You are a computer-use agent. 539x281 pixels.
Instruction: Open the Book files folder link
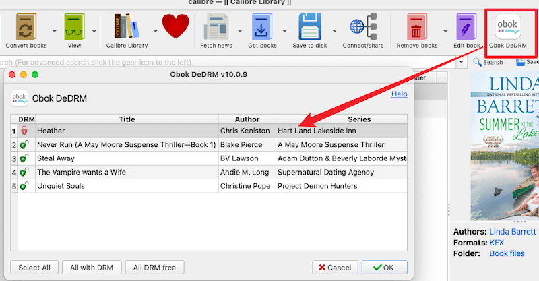coord(507,253)
